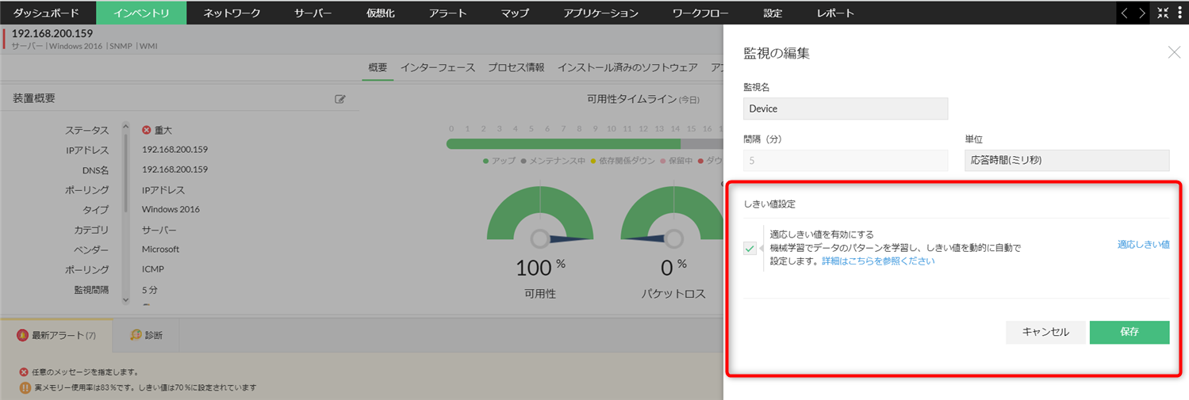The width and height of the screenshot is (1189, 400).
Task: Open the ネットワーク menu
Action: (232, 13)
